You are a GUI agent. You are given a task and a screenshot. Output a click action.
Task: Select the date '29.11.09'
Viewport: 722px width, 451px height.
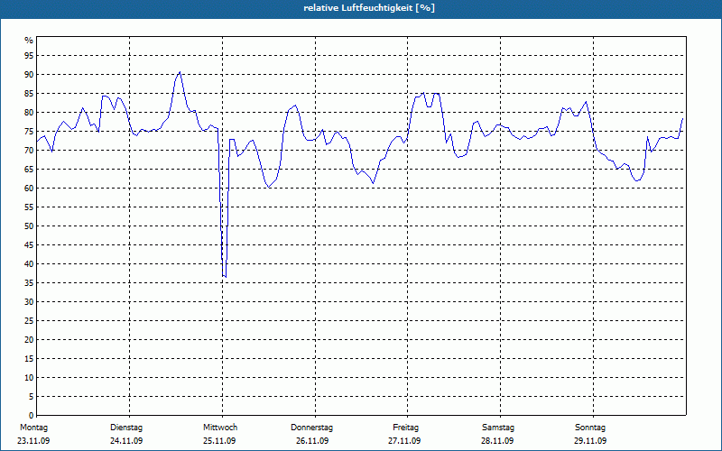click(x=590, y=441)
